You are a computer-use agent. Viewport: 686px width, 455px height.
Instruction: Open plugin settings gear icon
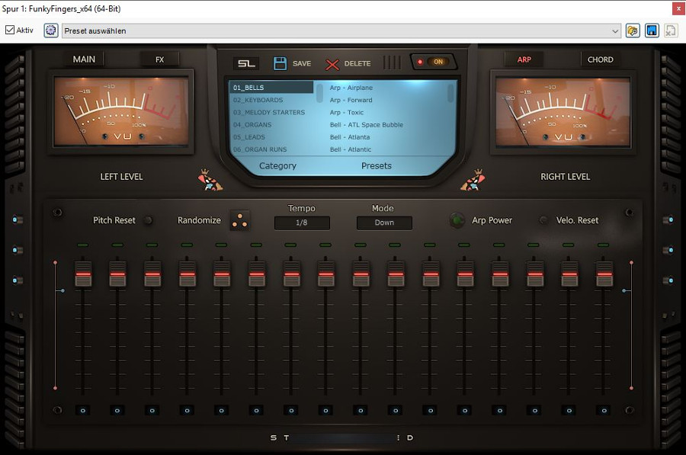coord(51,30)
